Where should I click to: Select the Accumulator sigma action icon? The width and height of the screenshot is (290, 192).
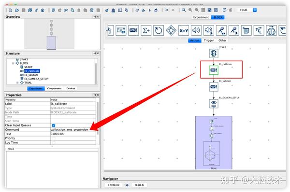[146, 30]
